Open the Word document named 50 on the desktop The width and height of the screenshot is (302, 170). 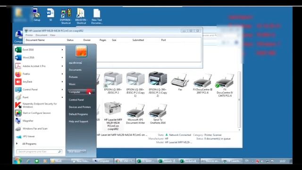(x=50, y=15)
